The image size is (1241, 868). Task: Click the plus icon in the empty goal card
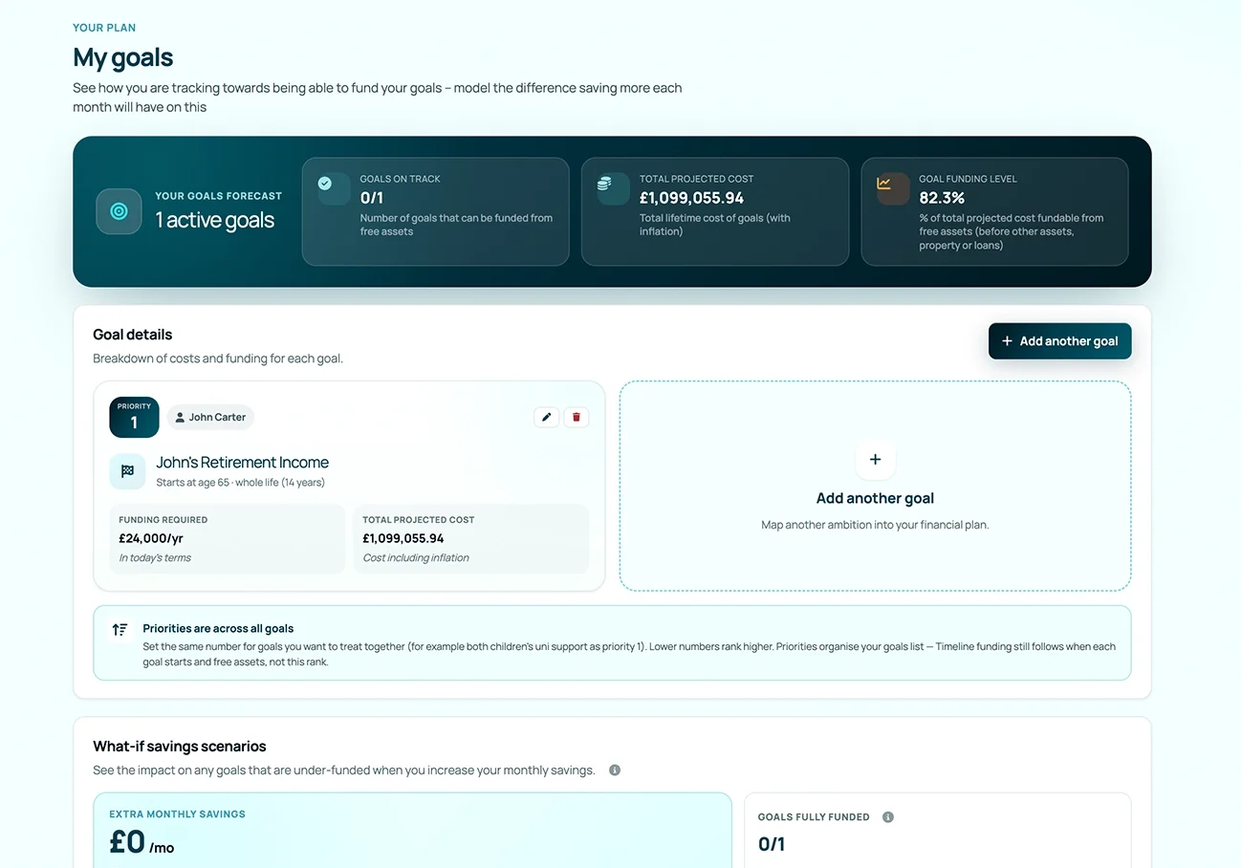tap(875, 460)
